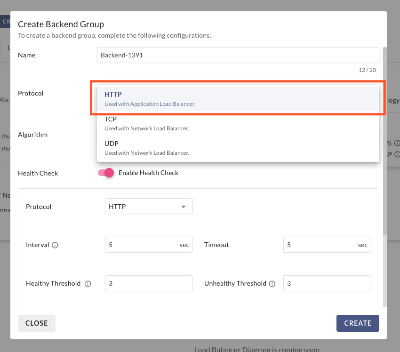Click the Enable Health Check label text
The image size is (400, 352).
pyautogui.click(x=148, y=173)
